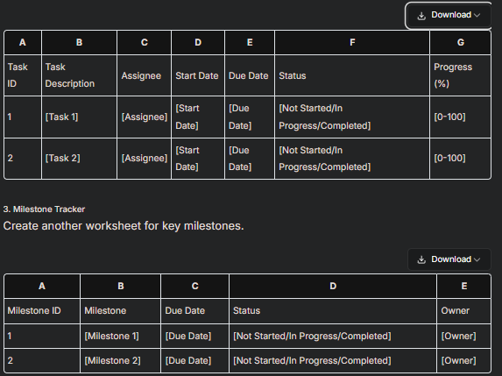Select the 'Task ID' header cell

tap(23, 75)
